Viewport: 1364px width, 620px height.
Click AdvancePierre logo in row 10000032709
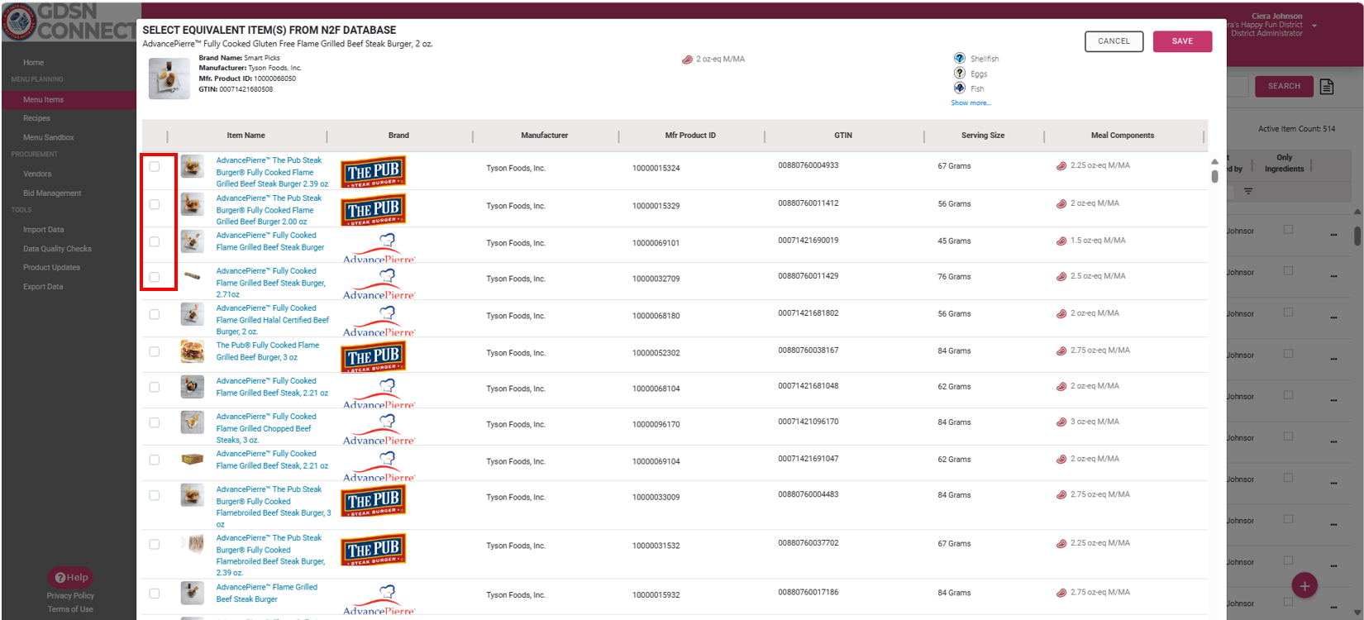click(x=379, y=283)
